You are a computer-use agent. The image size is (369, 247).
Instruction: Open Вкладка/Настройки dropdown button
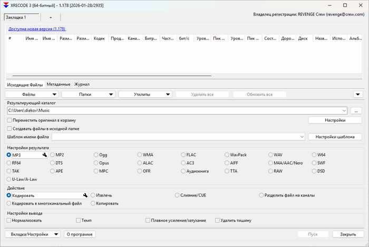pyautogui.click(x=32, y=234)
